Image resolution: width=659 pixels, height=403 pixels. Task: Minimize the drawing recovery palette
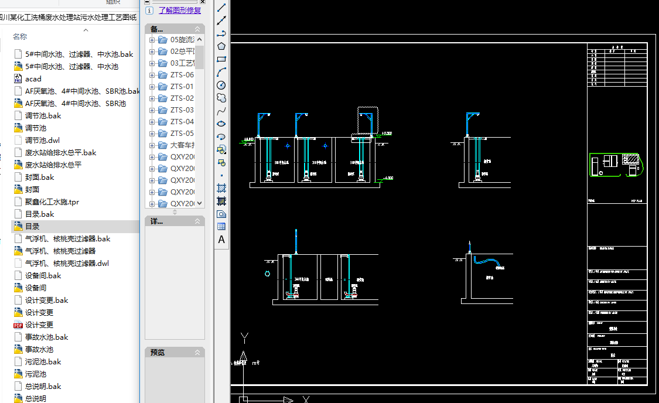(147, 2)
